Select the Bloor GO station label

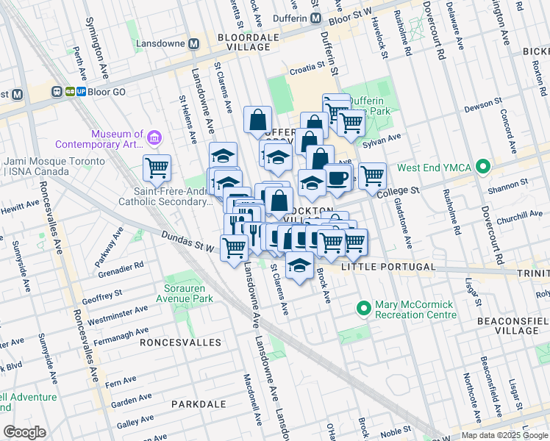click(x=107, y=92)
